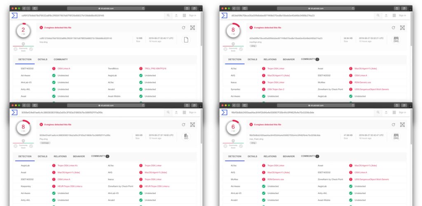Reanalyze the tmp.dmg file with refresh icon
The height and width of the screenshot is (206, 422).
point(183,28)
